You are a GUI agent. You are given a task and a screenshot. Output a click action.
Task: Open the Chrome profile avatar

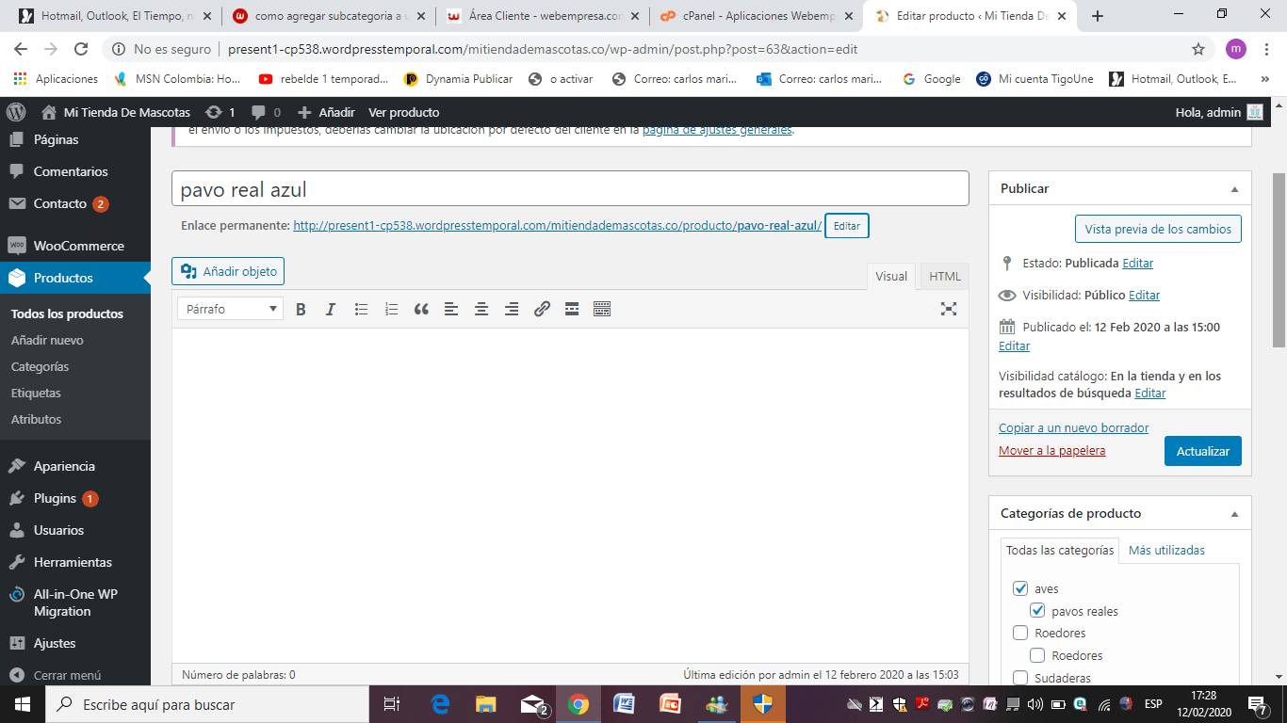(x=1236, y=49)
